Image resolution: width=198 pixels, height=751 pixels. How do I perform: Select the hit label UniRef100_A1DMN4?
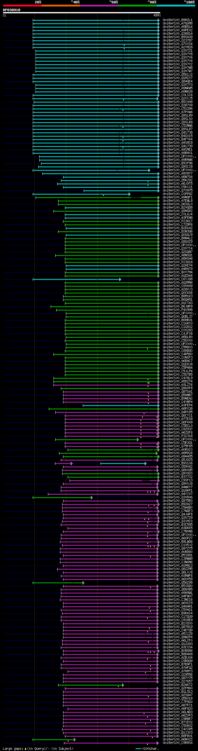click(178, 283)
